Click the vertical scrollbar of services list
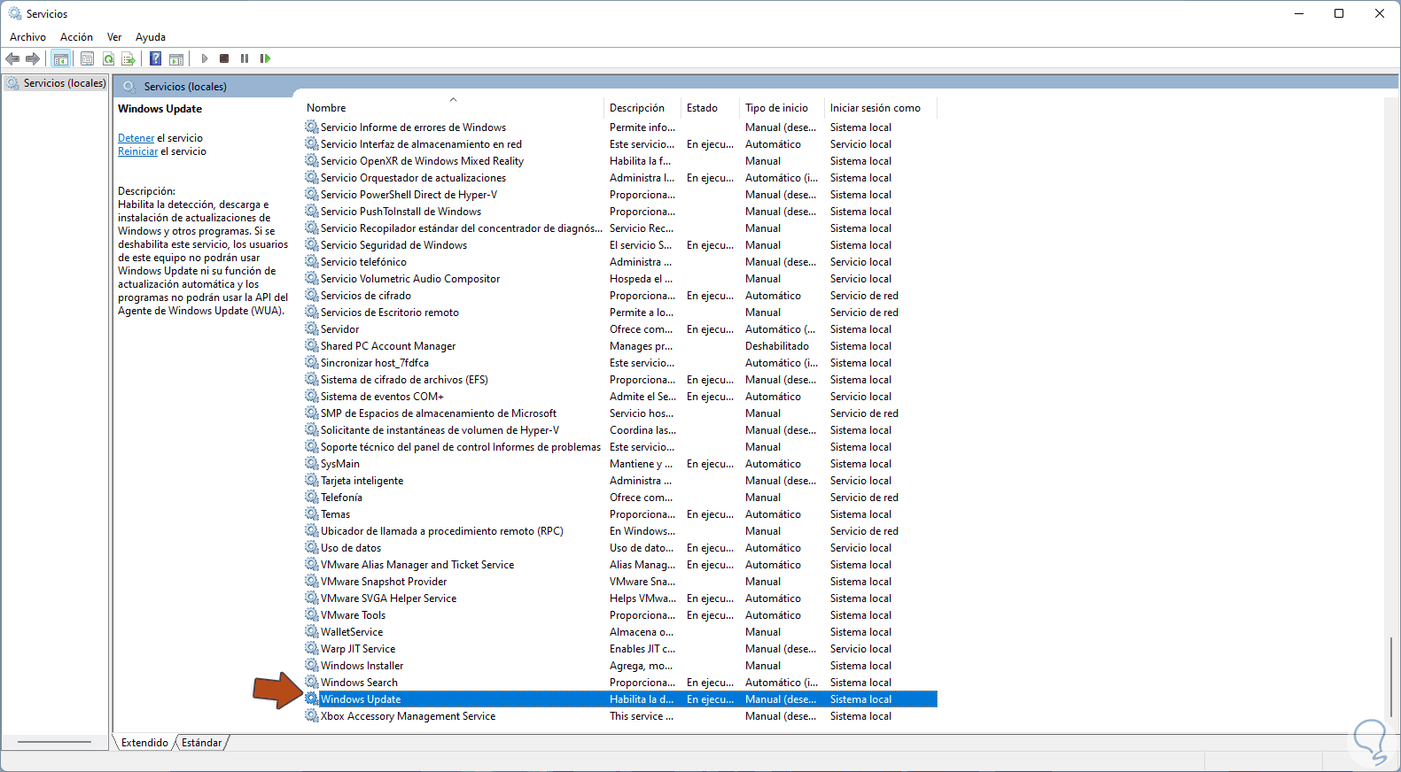The height and width of the screenshot is (772, 1401). click(x=1391, y=677)
